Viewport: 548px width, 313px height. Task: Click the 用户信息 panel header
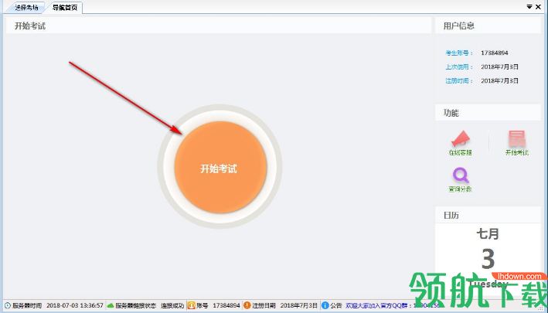click(x=488, y=26)
